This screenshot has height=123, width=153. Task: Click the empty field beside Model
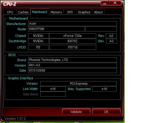[101, 29]
